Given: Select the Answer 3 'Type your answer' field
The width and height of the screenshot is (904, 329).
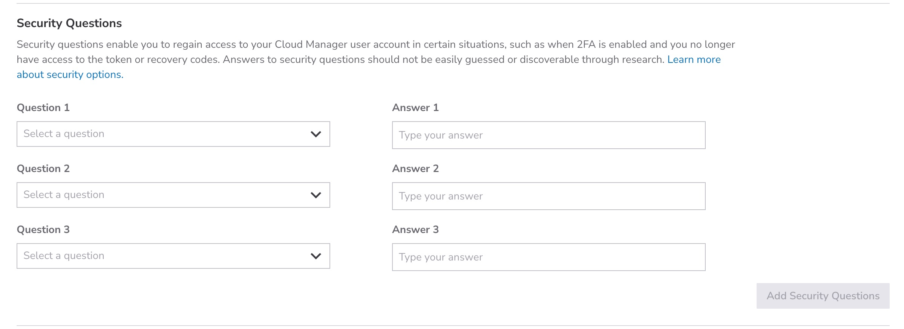Looking at the screenshot, I should pos(549,257).
